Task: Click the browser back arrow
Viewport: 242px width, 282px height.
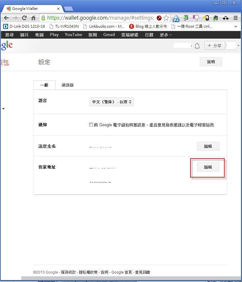Action: click(6, 18)
